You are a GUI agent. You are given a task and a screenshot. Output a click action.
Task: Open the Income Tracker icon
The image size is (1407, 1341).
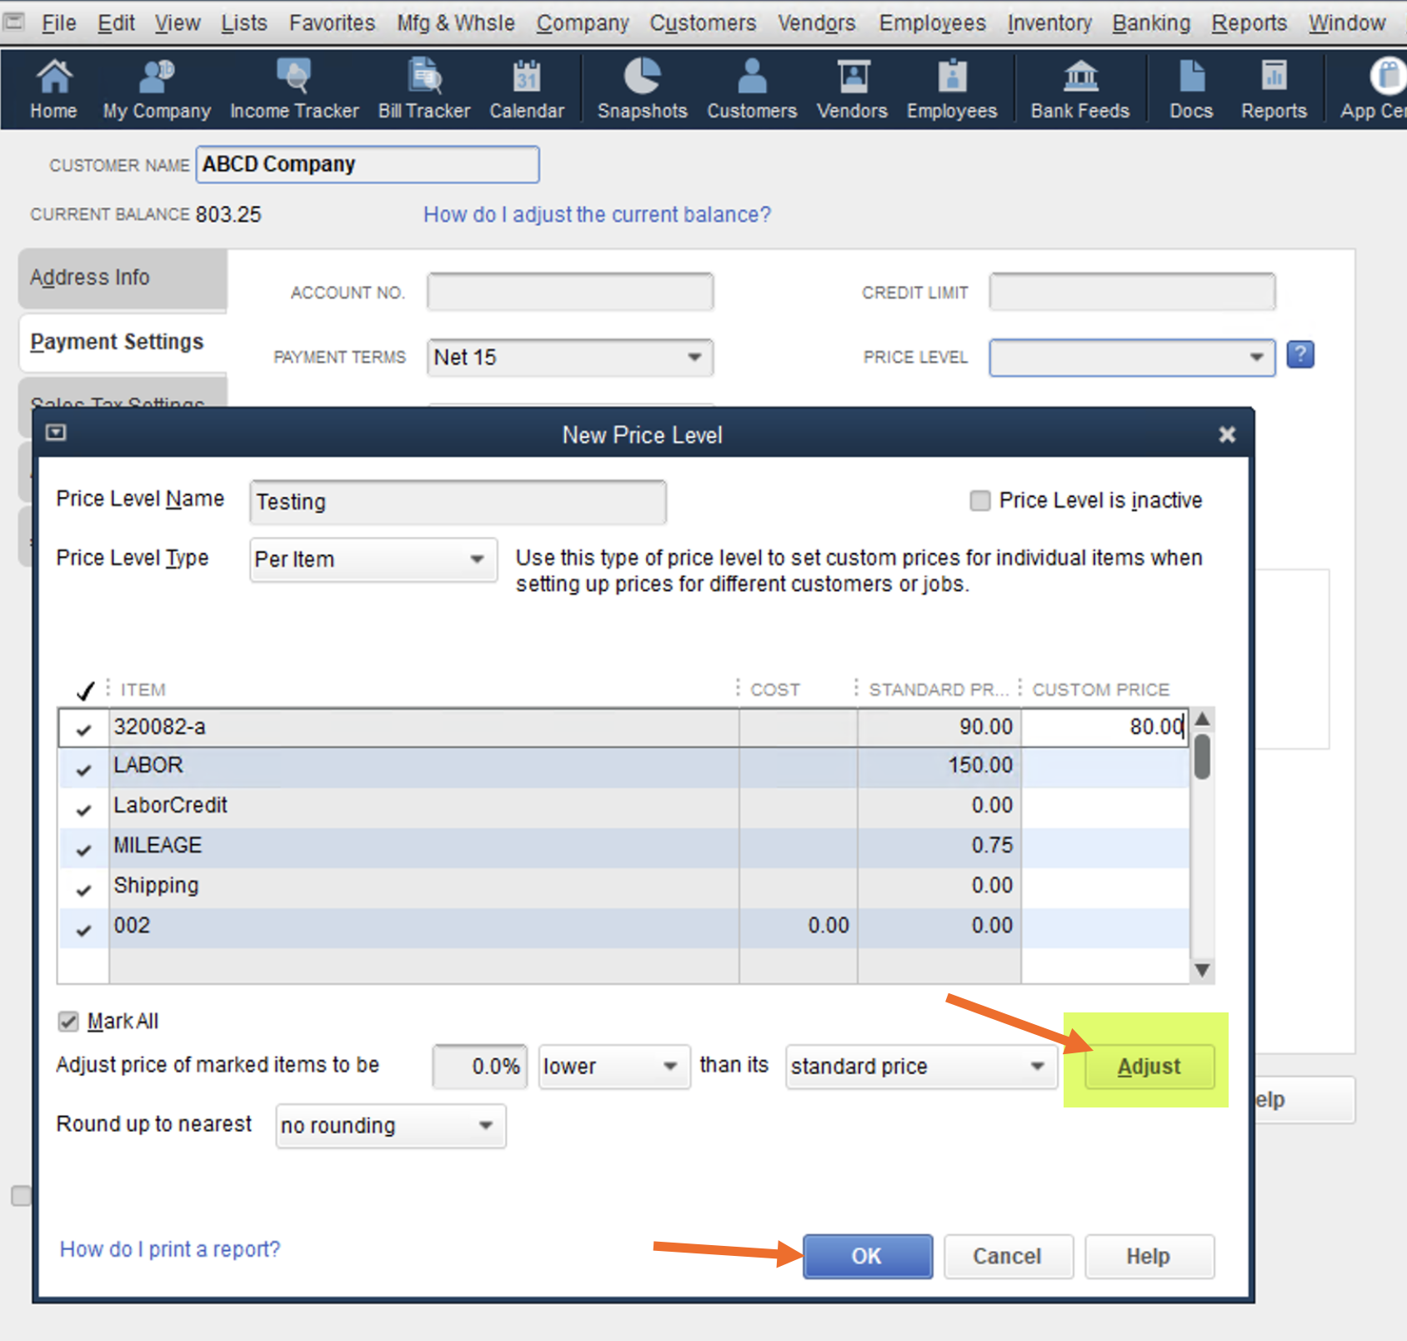(x=293, y=88)
